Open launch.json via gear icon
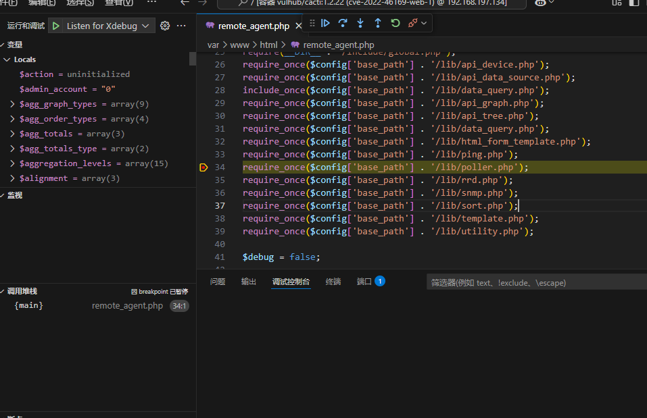Viewport: 647px width, 418px height. click(165, 26)
